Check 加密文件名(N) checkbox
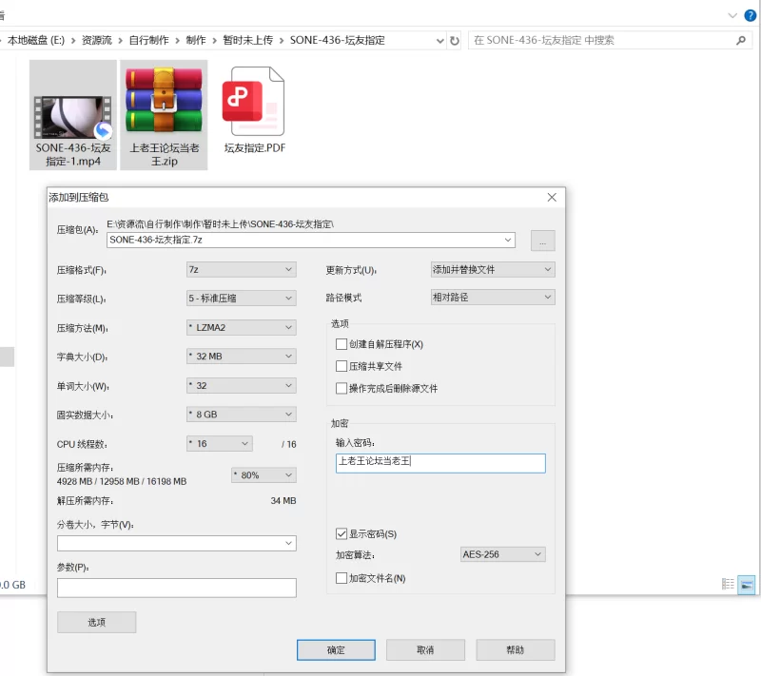The width and height of the screenshot is (761, 676). [341, 578]
